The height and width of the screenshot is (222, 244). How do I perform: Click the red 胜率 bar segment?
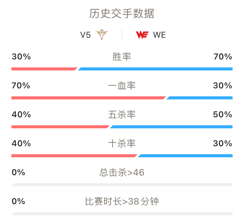[x=44, y=69]
